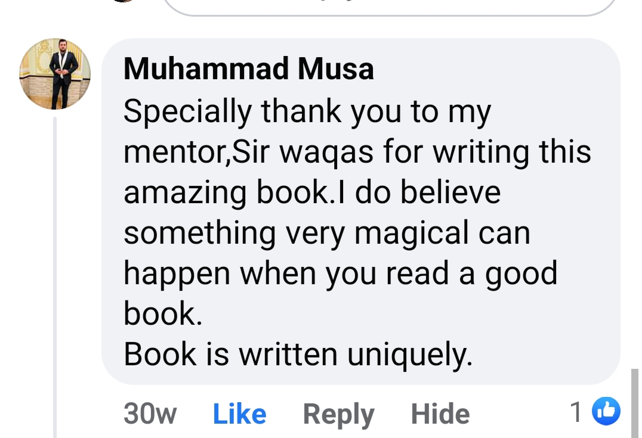Hide Muhammad Musa's comment
Viewport: 642px width, 438px height.
[440, 414]
